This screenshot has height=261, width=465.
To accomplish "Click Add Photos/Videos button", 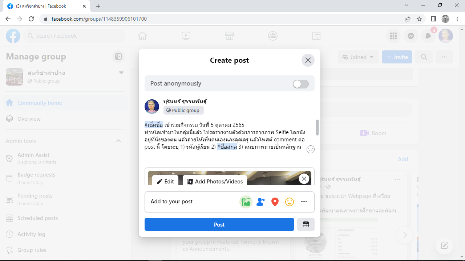I will coord(215,181).
